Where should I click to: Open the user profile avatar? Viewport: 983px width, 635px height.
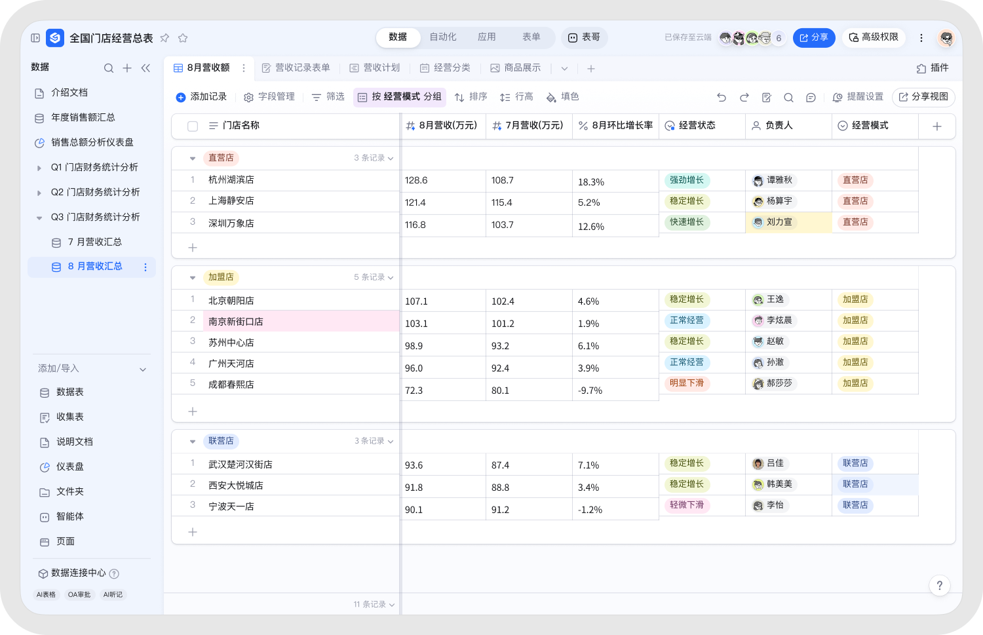click(x=946, y=38)
